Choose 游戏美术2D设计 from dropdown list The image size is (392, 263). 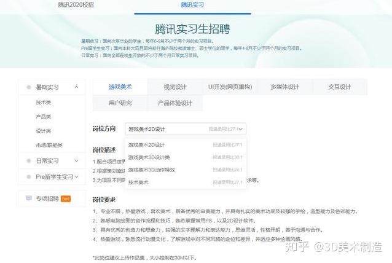186,145
